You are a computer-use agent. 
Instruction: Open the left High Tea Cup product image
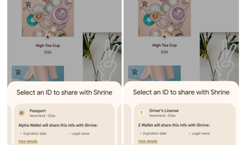[x=48, y=18]
